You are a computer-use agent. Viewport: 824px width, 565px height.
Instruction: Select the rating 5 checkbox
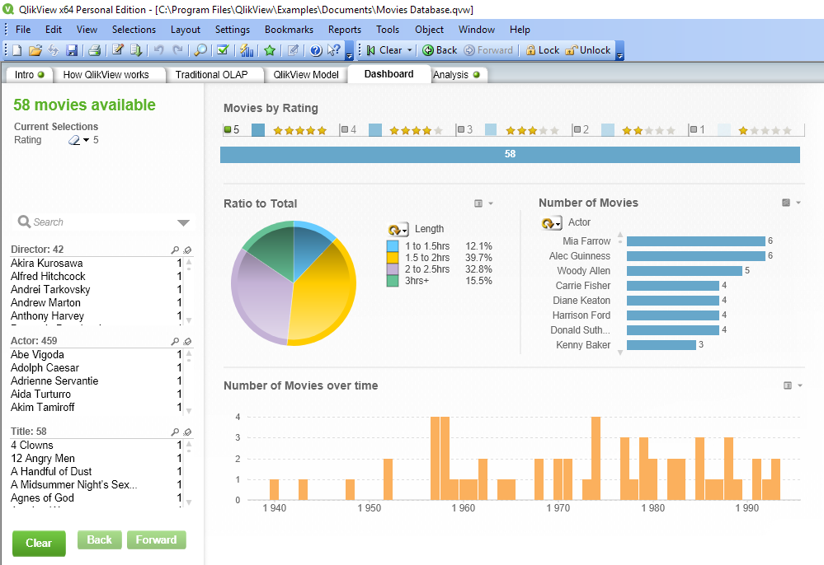[228, 129]
